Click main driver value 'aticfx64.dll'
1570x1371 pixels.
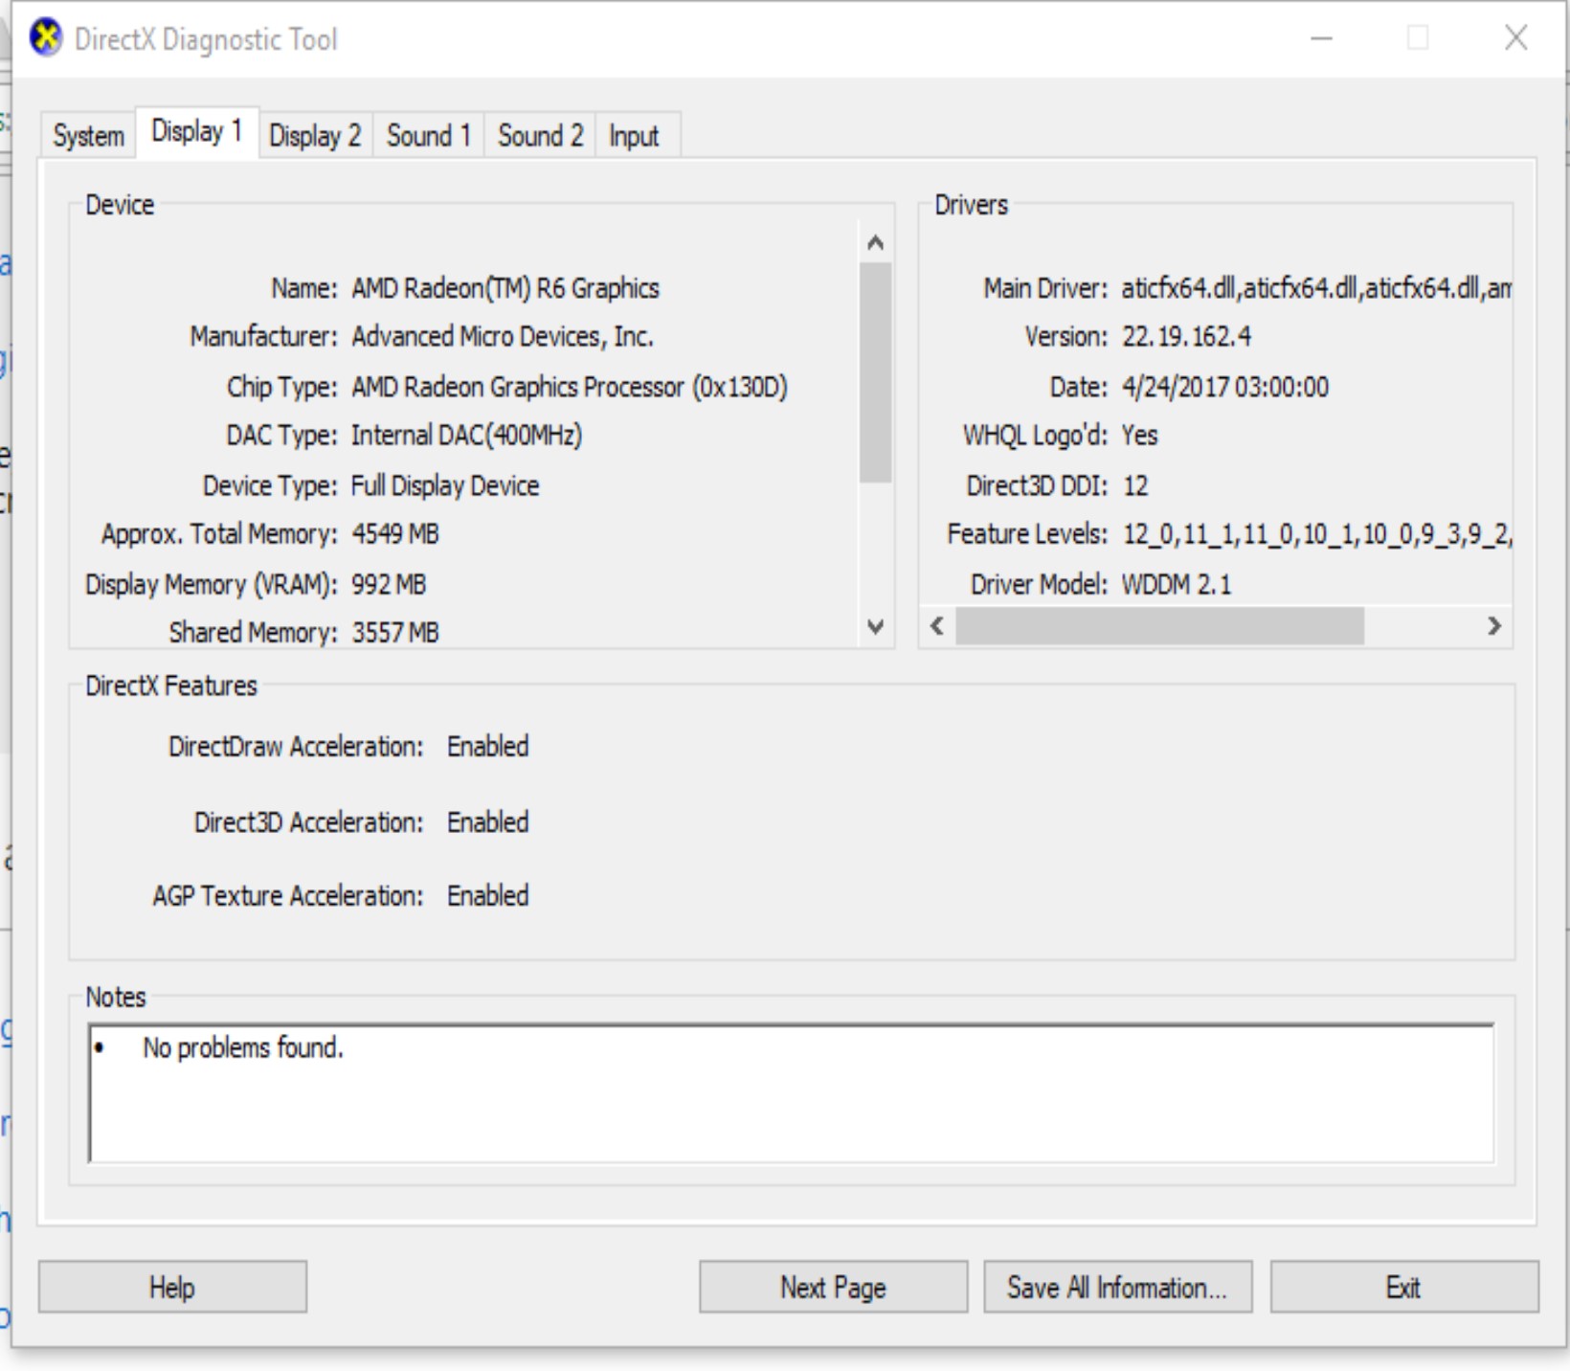[x=1316, y=288]
